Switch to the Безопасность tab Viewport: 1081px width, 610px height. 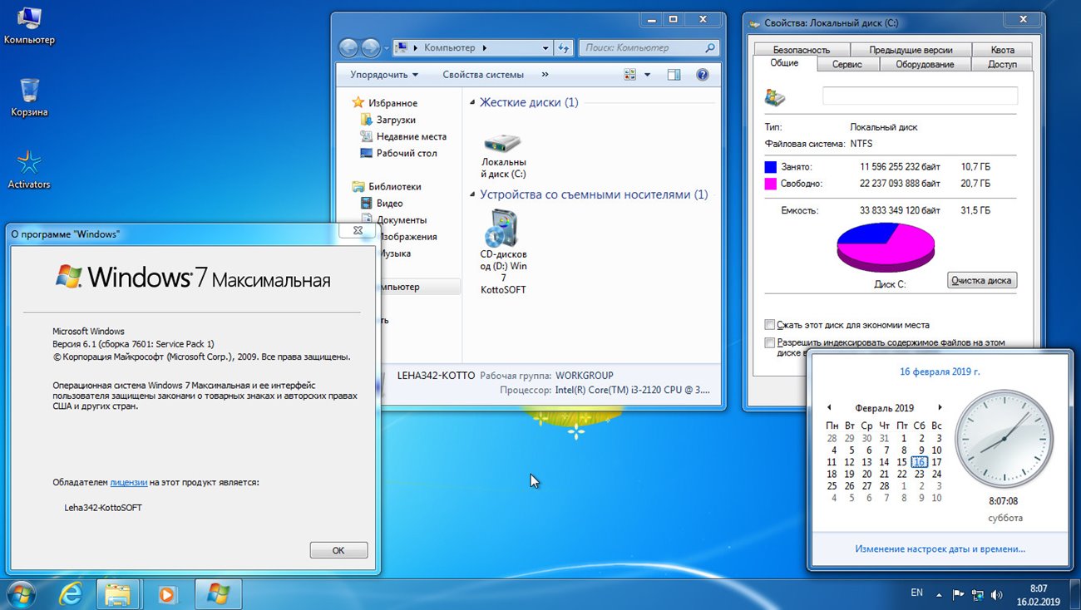pos(801,50)
